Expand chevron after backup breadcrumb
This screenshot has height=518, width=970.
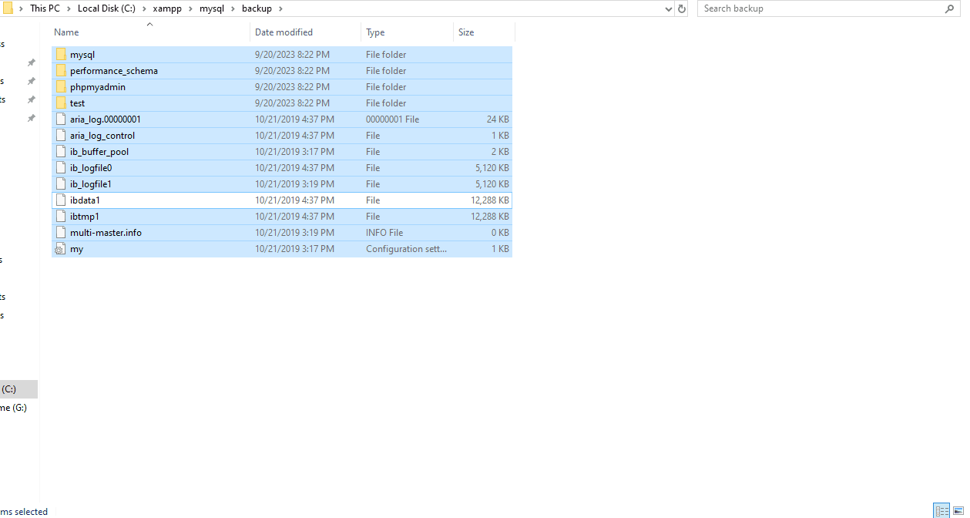(280, 8)
